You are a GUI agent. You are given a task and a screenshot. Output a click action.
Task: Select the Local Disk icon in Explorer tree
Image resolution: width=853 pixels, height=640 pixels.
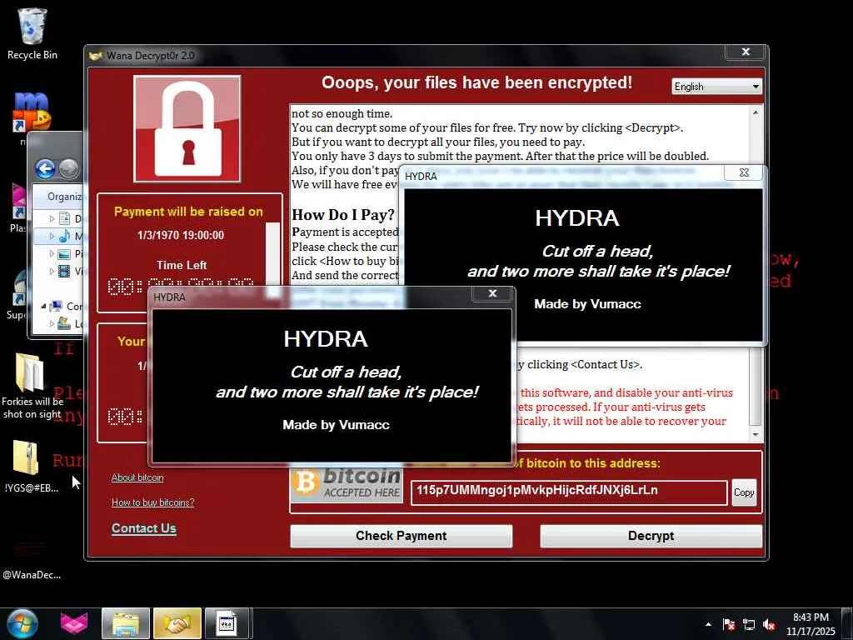(64, 324)
